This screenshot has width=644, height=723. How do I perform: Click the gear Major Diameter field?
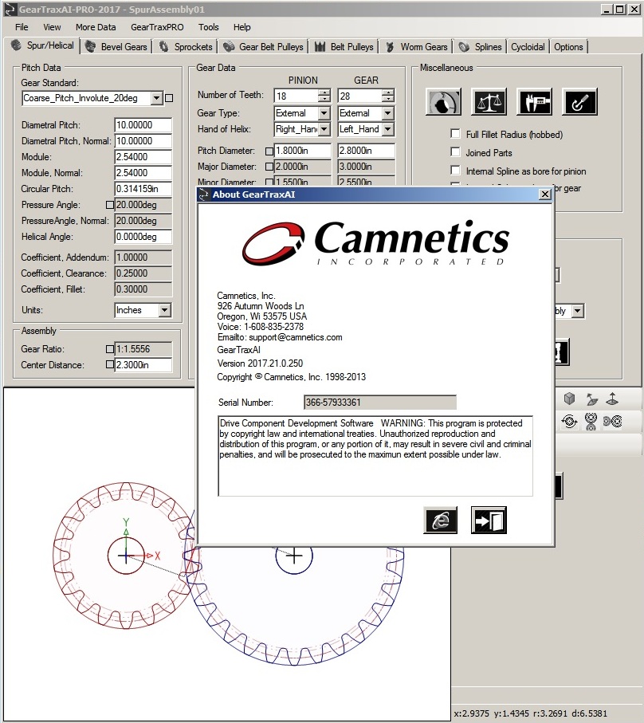[366, 167]
